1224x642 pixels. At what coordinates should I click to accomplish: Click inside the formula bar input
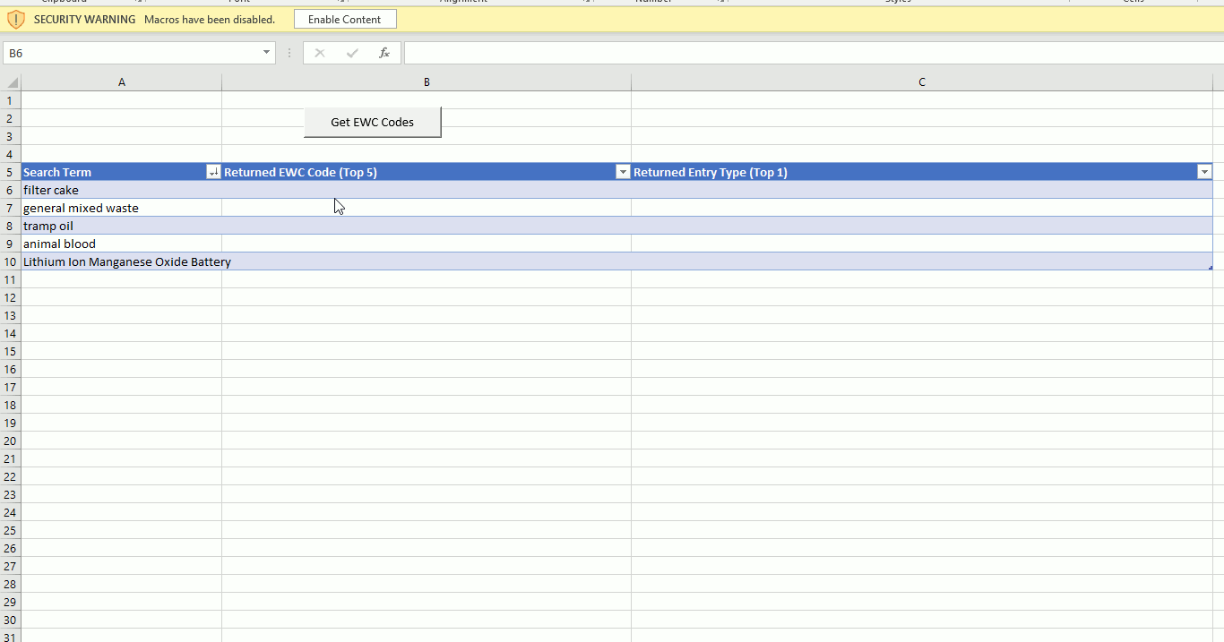pyautogui.click(x=814, y=53)
